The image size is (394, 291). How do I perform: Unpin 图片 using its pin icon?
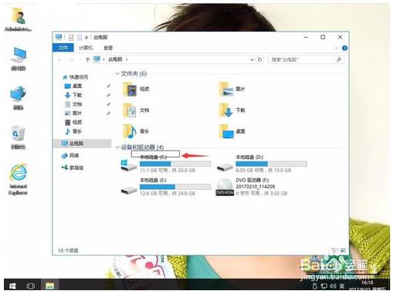point(108,113)
